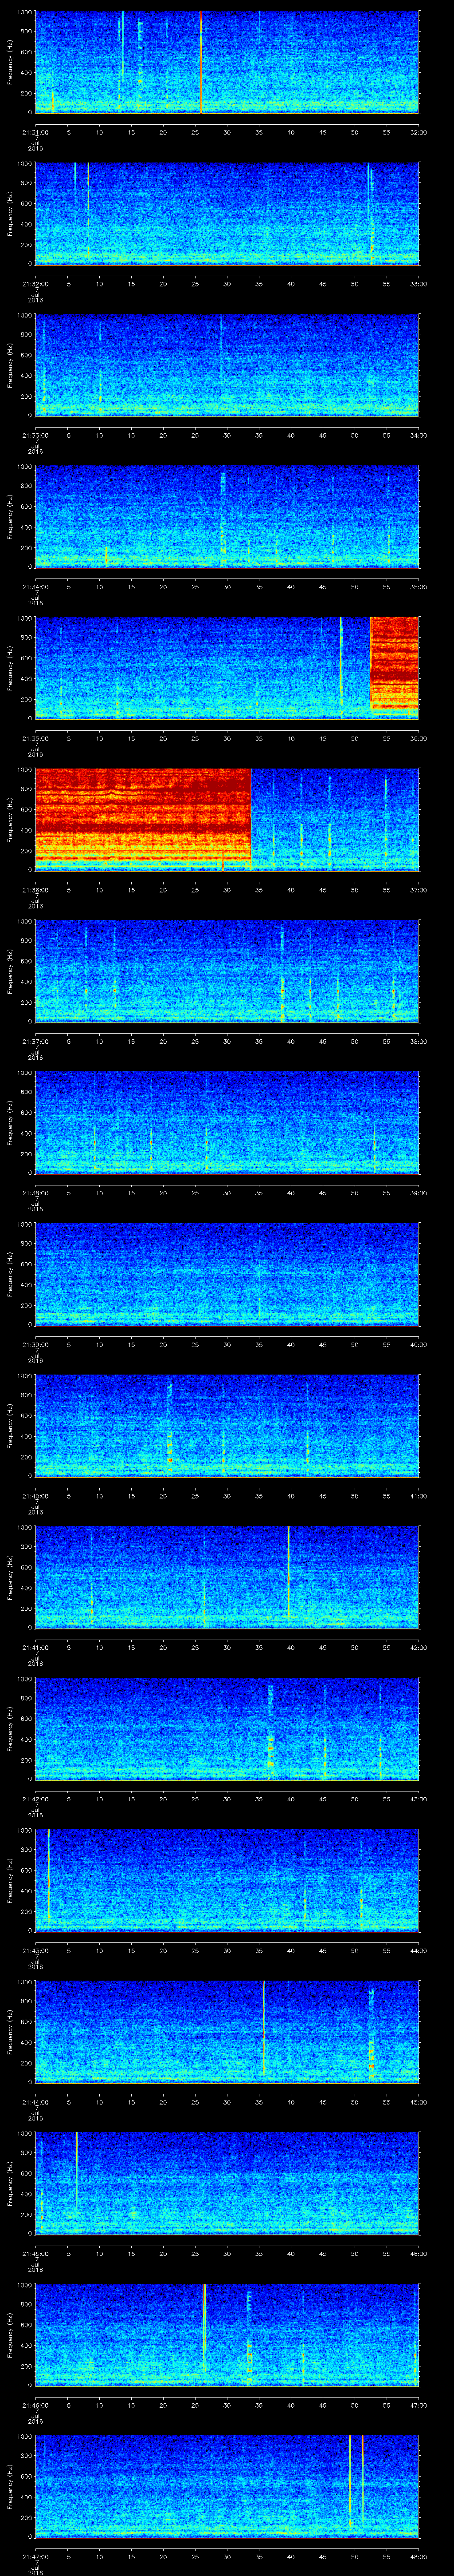Click the 21:35:00 time label

tap(35, 738)
